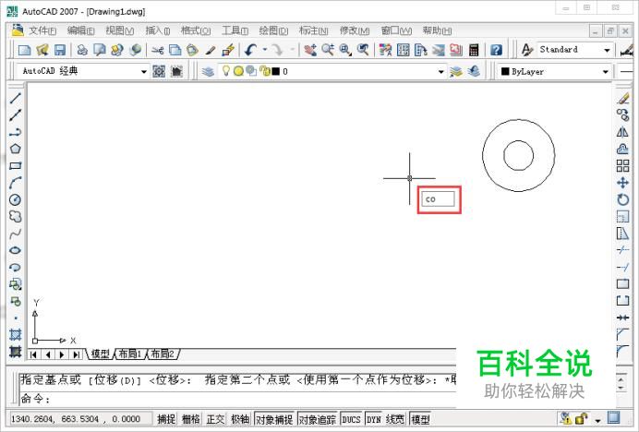The image size is (639, 432).
Task: Open the QuickCalc calculator icon
Action: pyautogui.click(x=474, y=50)
